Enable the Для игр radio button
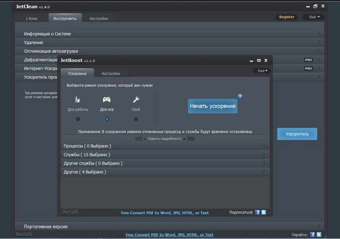This screenshot has height=239, width=340. [x=107, y=119]
